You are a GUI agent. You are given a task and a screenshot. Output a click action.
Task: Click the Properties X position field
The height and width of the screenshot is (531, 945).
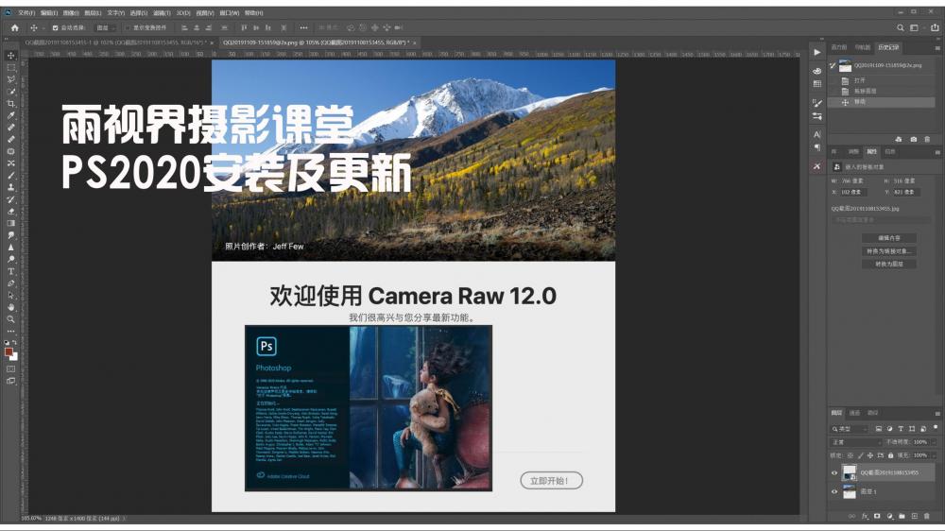pos(854,192)
